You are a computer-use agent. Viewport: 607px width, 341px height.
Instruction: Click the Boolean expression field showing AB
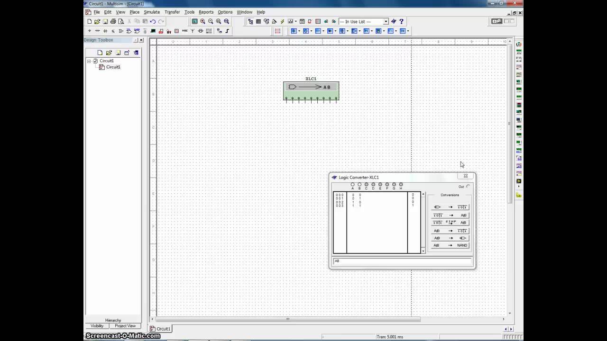point(403,261)
